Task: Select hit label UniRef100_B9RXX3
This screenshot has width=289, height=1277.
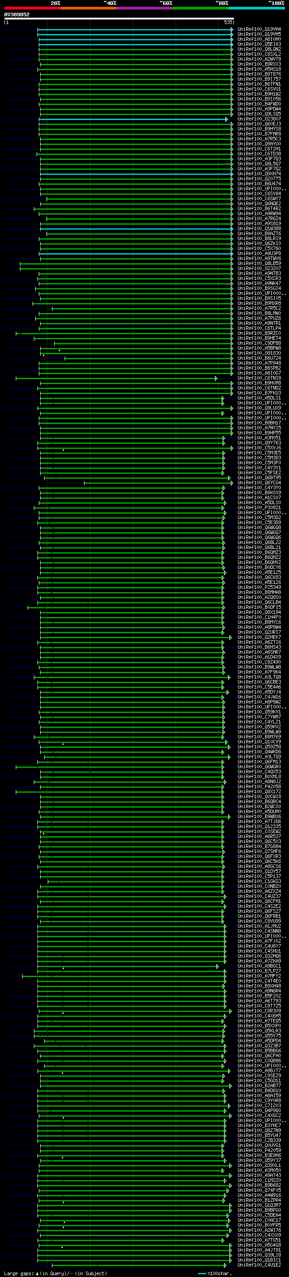Action: [x=259, y=64]
